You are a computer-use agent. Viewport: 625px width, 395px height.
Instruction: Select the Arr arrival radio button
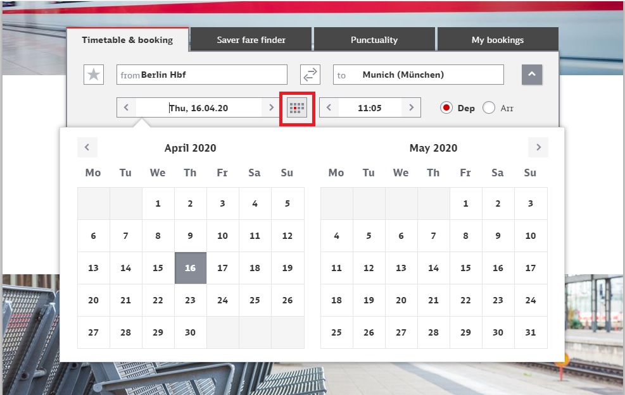(x=488, y=107)
